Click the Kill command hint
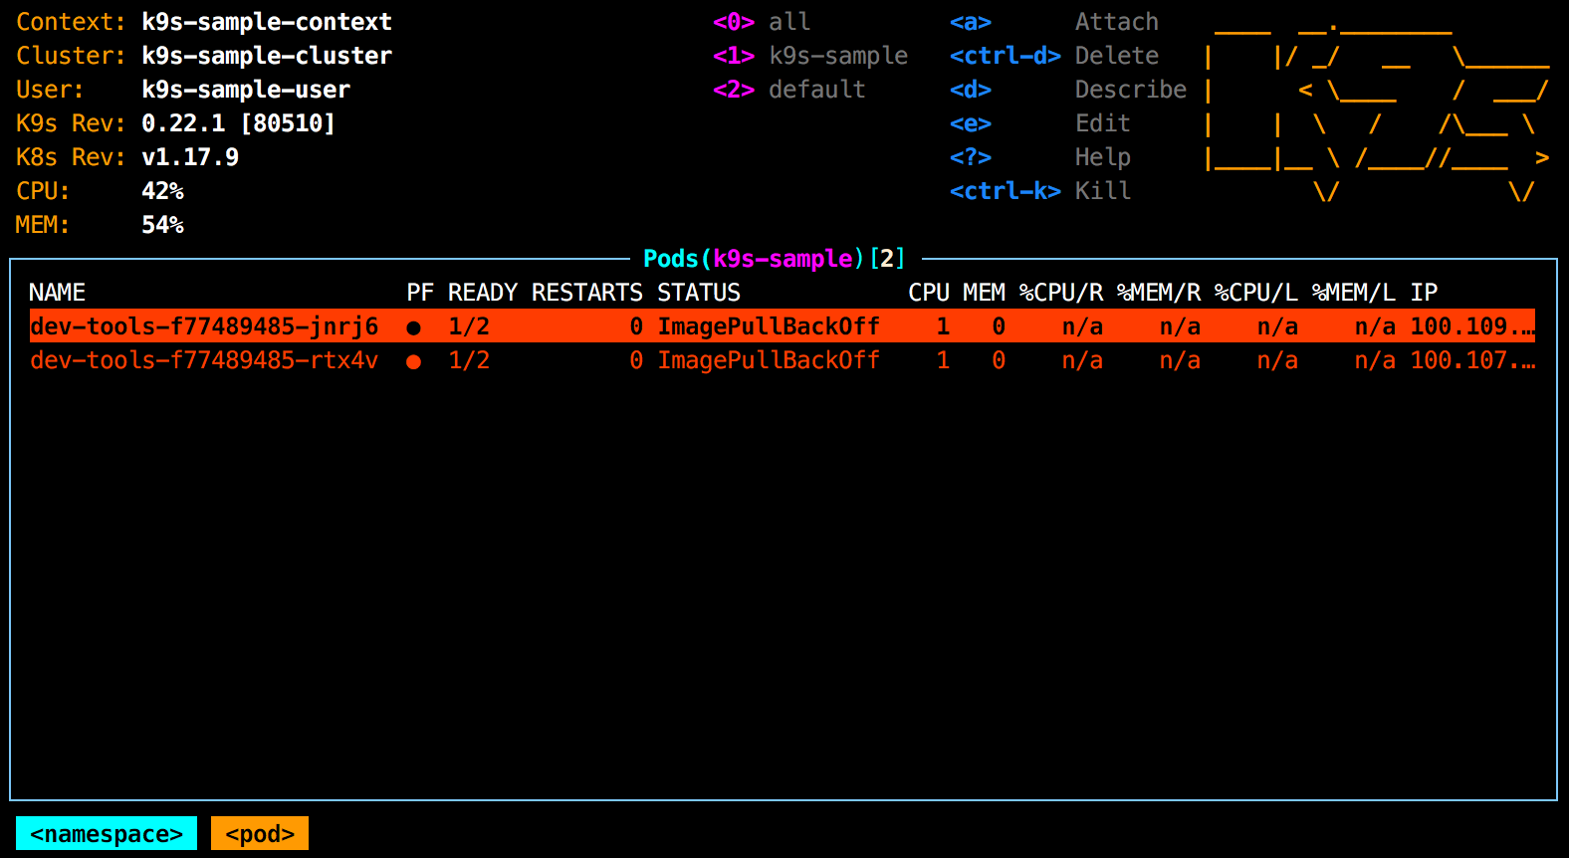The width and height of the screenshot is (1569, 858). (x=1103, y=191)
